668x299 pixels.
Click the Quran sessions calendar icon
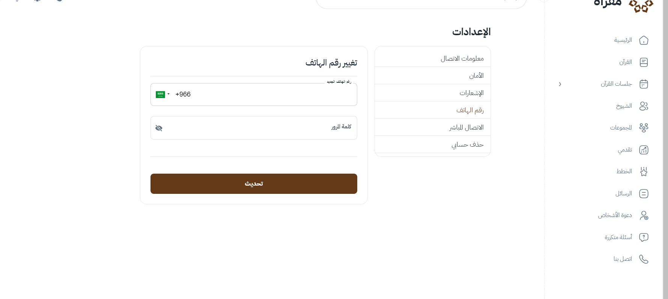pos(644,84)
